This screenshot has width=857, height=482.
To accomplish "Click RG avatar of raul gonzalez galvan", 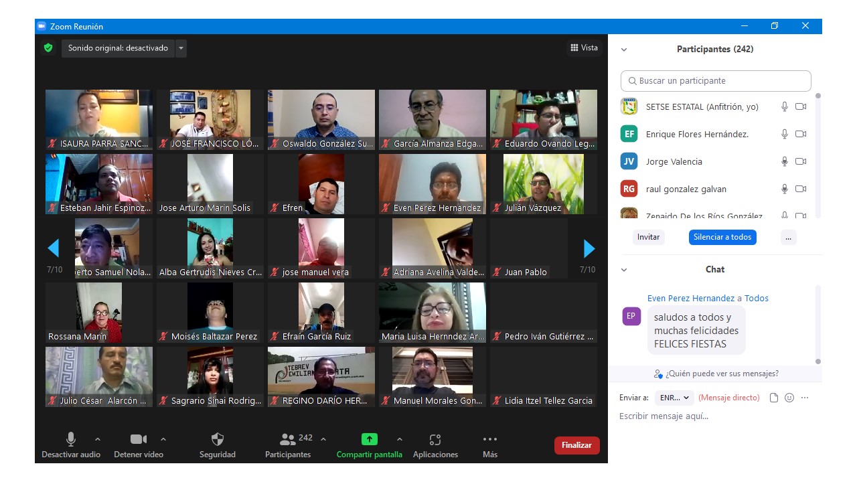I will click(629, 189).
